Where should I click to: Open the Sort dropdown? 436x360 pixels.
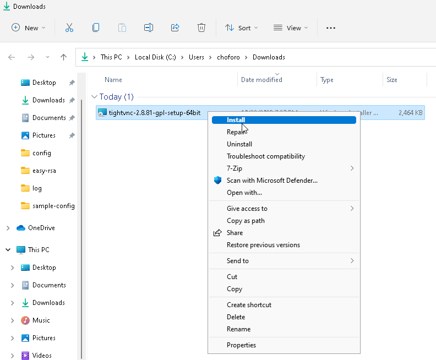pos(241,28)
